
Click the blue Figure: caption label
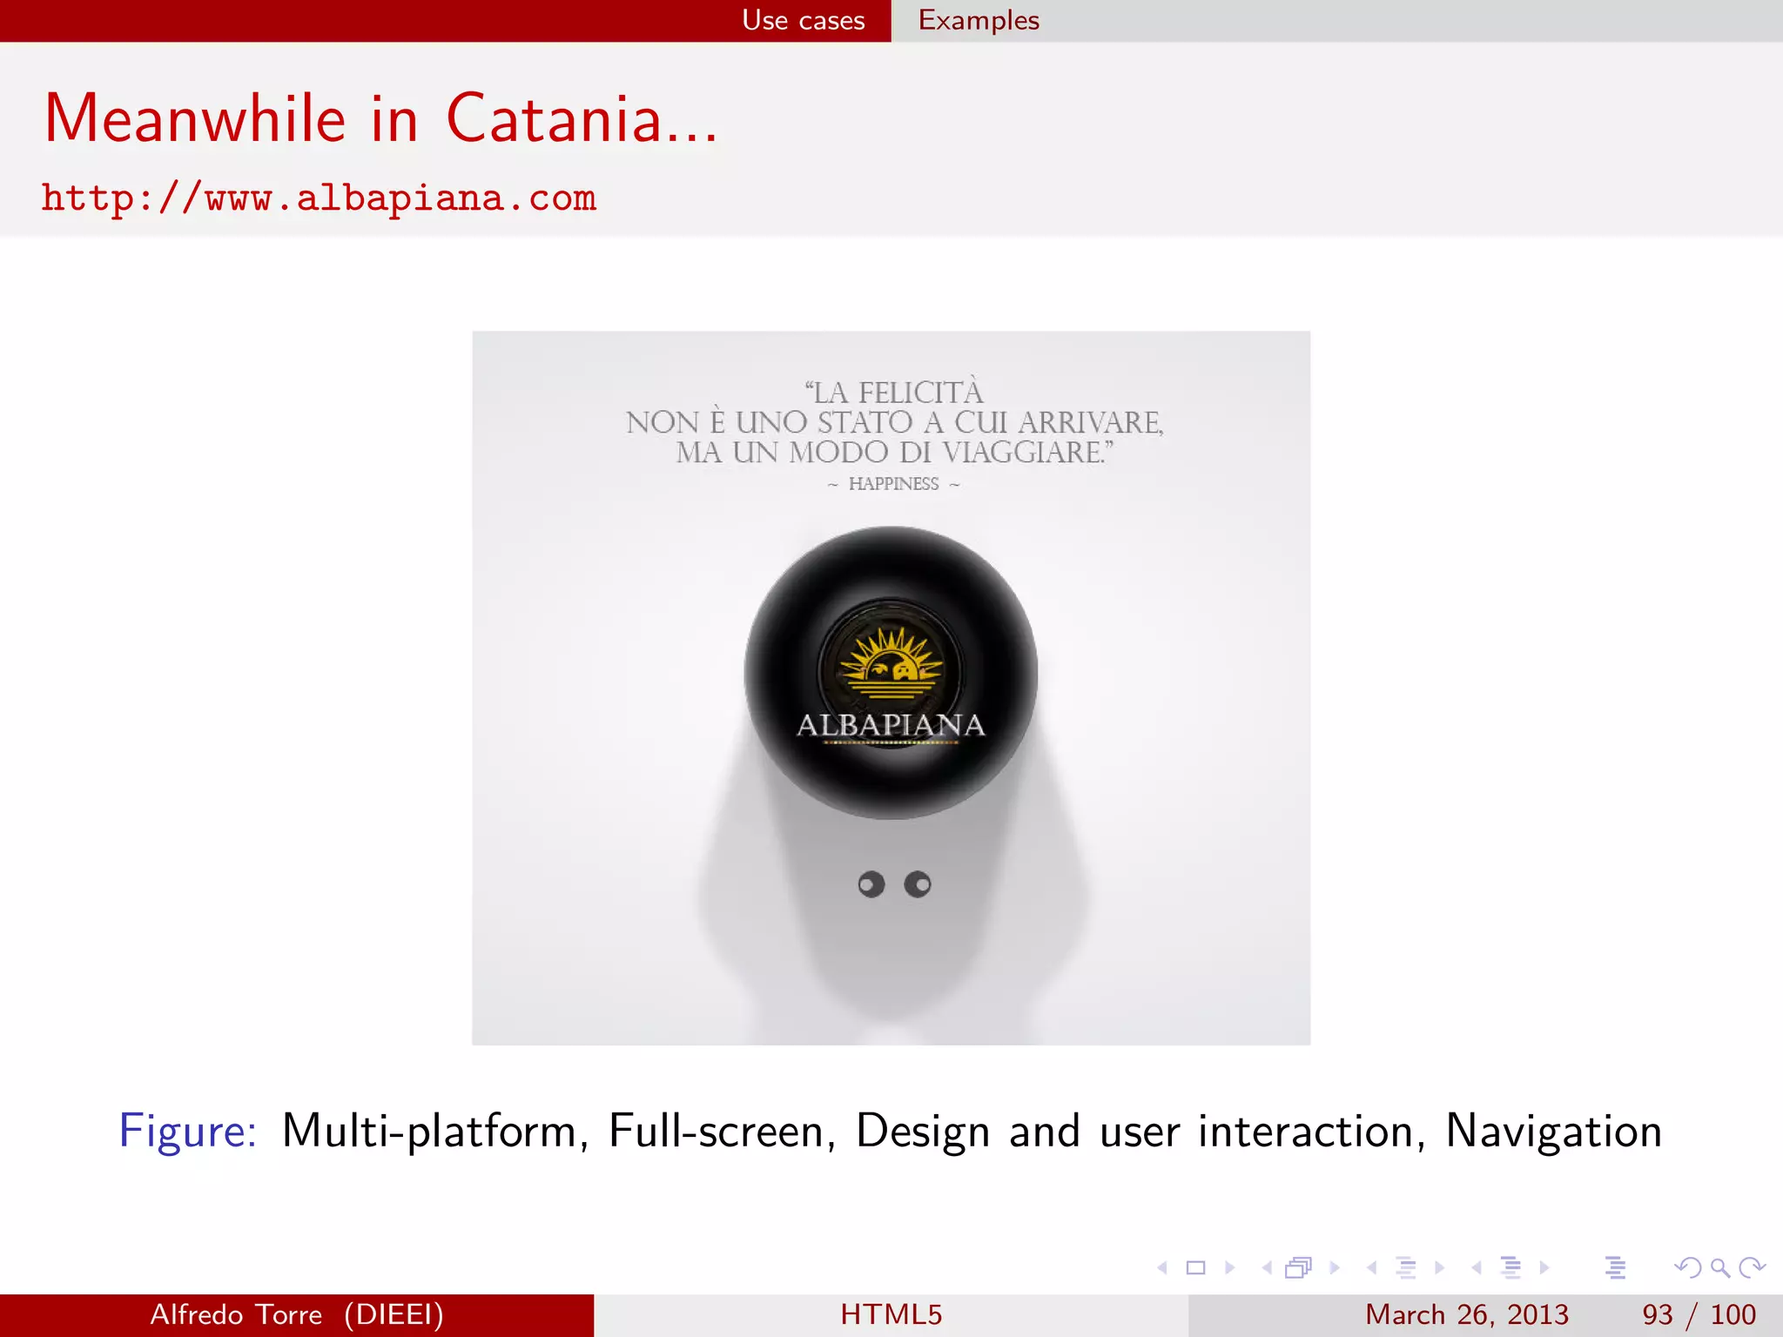pyautogui.click(x=187, y=1131)
